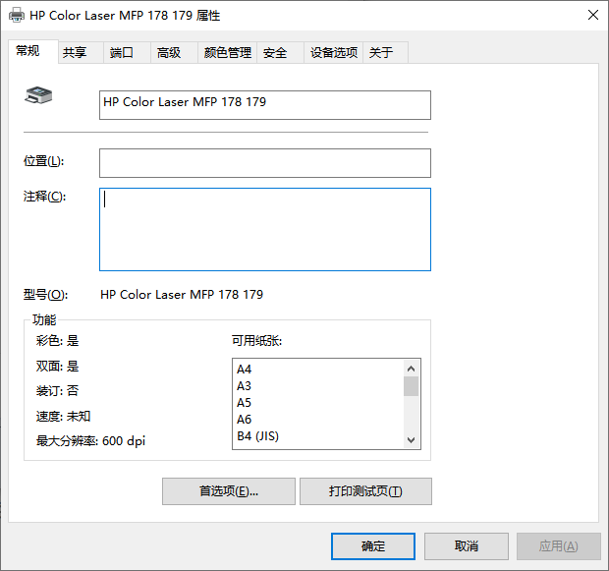Click the 装订: 否 text
The width and height of the screenshot is (609, 571).
pos(57,390)
